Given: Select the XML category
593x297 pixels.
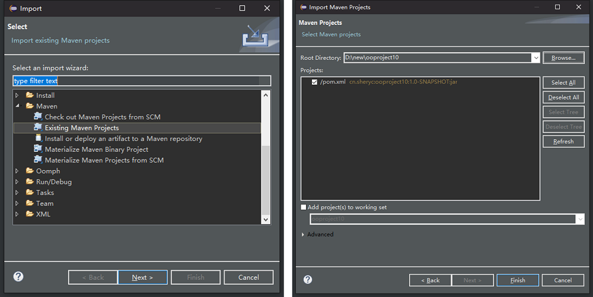Looking at the screenshot, I should [43, 214].
